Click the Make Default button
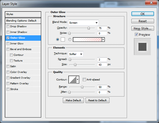The height and width of the screenshot is (123, 159). tap(73, 100)
